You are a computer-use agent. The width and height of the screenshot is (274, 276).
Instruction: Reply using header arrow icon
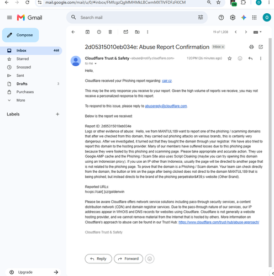[250, 59]
